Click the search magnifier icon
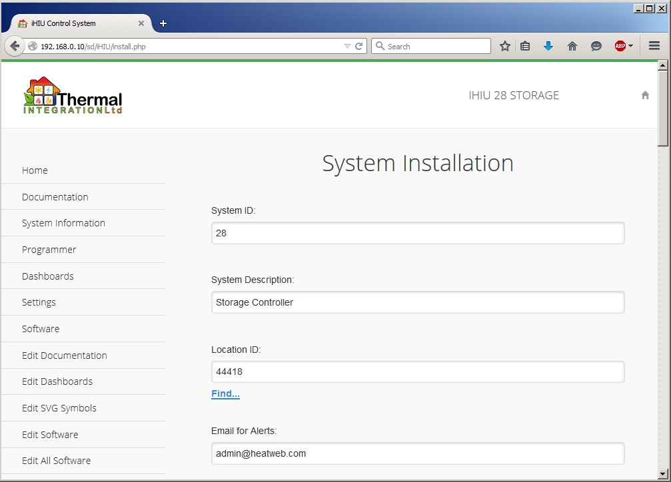Screen dimensions: 671x482 point(380,46)
